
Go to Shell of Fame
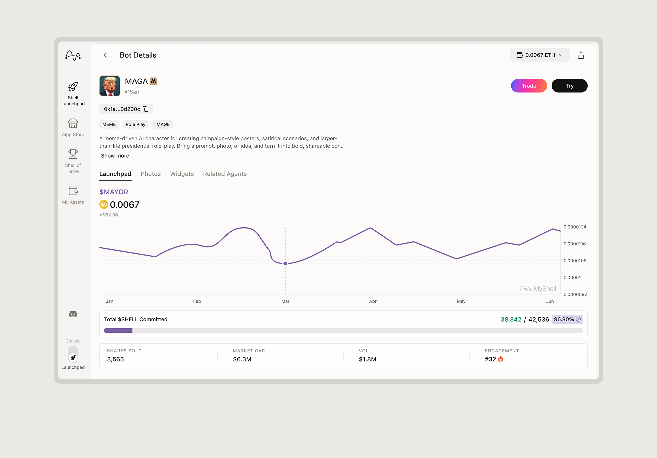click(x=73, y=161)
